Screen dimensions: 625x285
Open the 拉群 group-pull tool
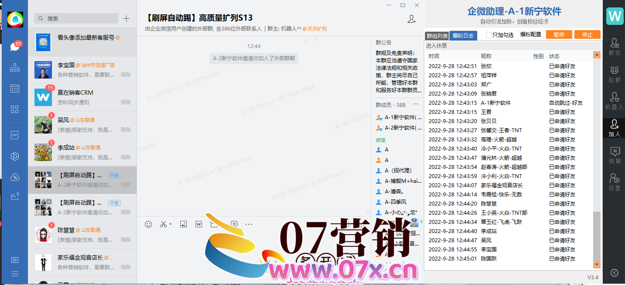(x=615, y=74)
